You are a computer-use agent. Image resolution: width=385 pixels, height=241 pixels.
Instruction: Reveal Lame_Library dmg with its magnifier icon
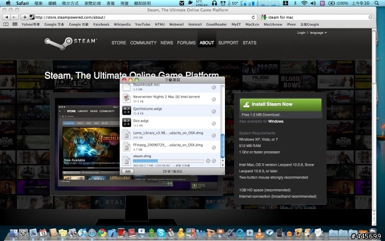[214, 136]
